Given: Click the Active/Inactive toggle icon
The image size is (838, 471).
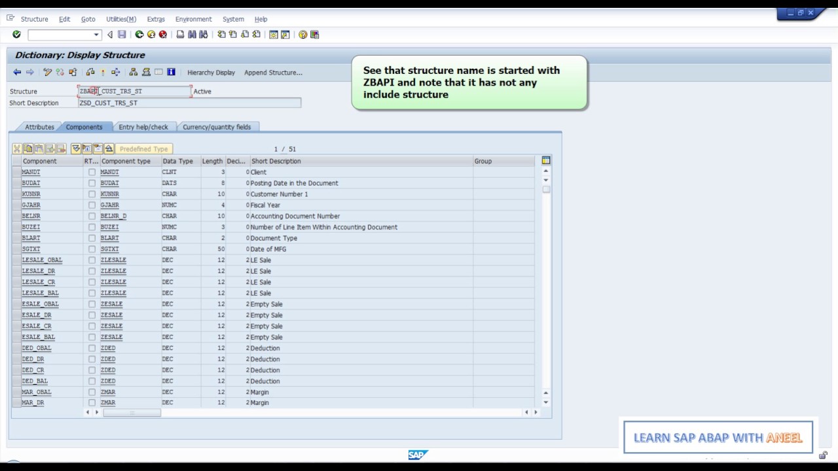Looking at the screenshot, I should [60, 72].
